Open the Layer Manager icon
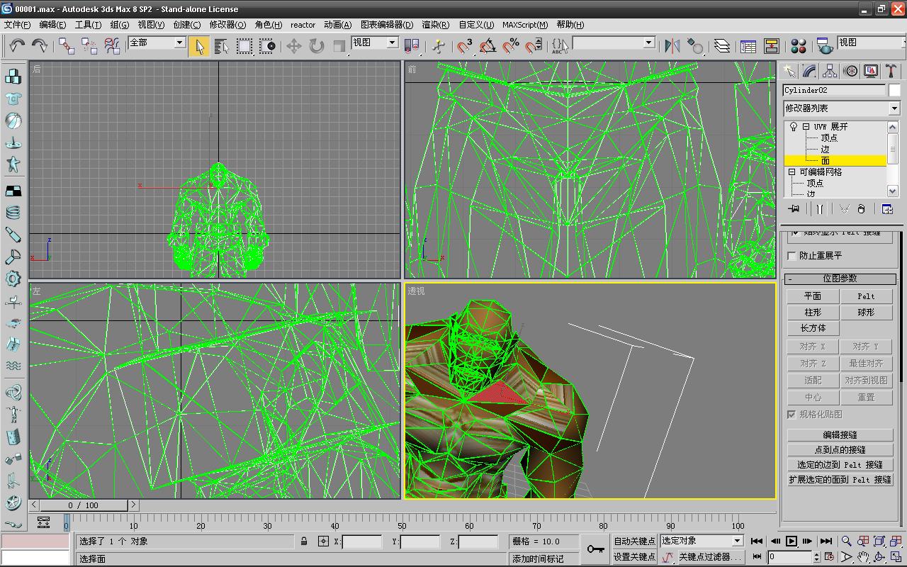Viewport: 907px width, 567px height. 721,46
